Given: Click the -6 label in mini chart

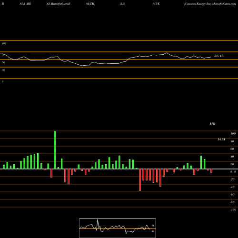Looking at the screenshot, I should pyautogui.click(x=152, y=231).
